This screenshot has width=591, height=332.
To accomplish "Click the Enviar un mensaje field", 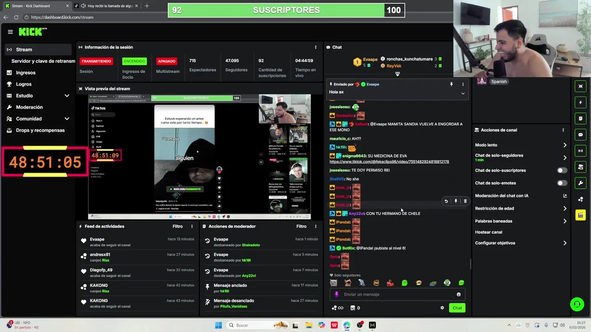I will [397, 294].
